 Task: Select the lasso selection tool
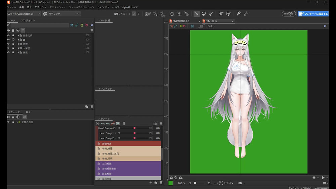click(204, 14)
